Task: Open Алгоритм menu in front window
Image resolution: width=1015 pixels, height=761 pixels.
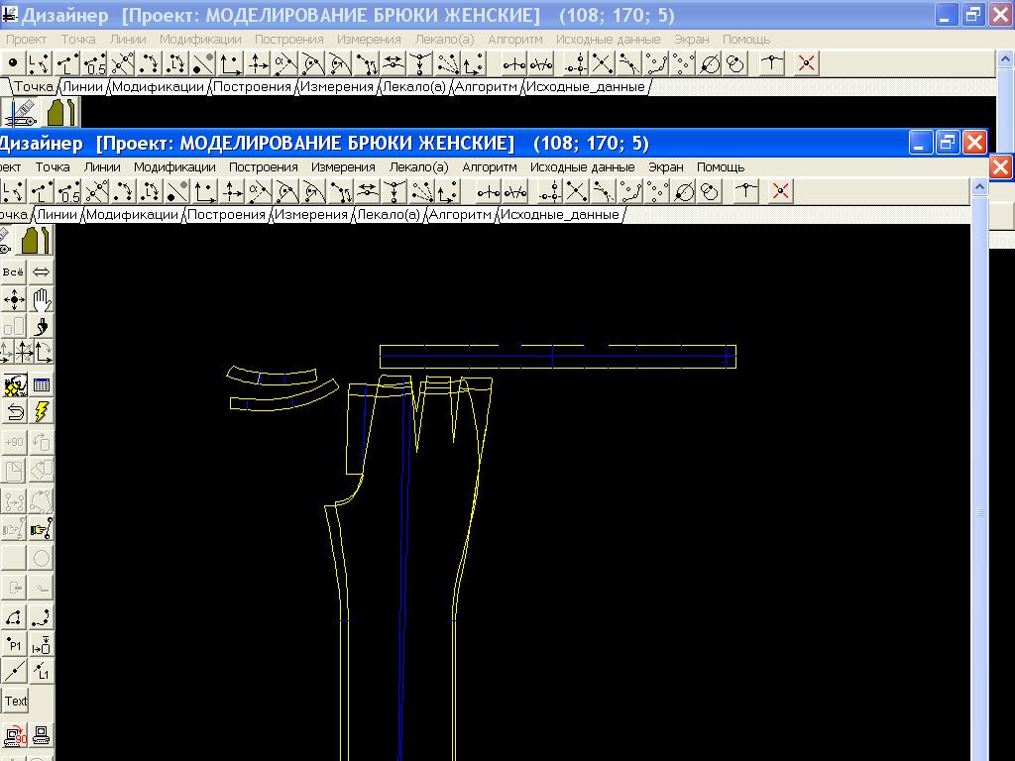Action: click(x=490, y=166)
